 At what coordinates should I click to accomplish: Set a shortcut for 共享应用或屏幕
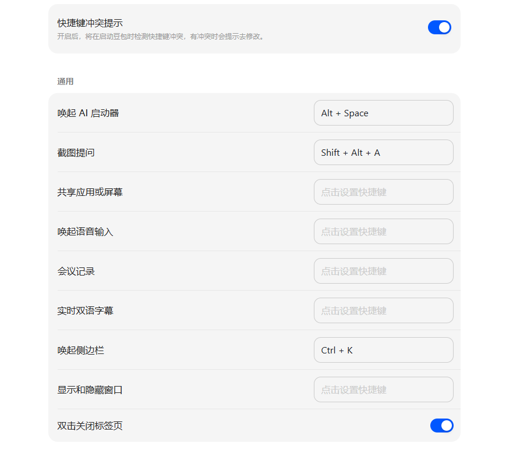pos(383,192)
